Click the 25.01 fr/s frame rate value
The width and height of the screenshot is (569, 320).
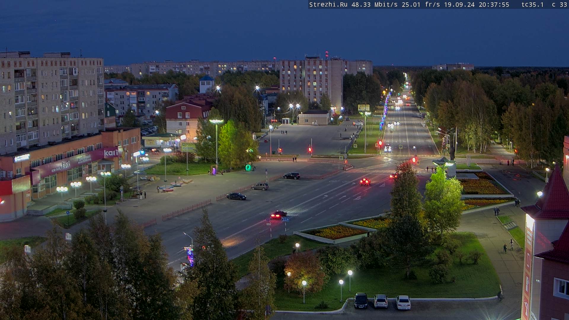(421, 4)
